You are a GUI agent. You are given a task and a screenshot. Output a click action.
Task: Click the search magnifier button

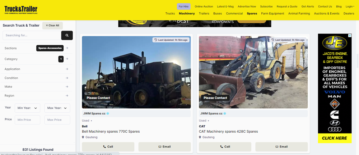[x=67, y=35]
